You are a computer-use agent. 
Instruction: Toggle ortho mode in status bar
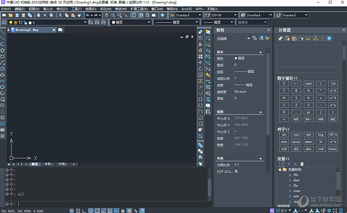click(84, 211)
